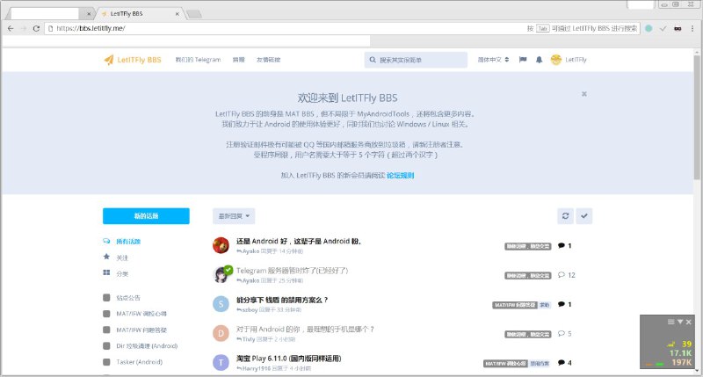Click the dark glasses extension icon in toolbar
Image resolution: width=703 pixels, height=377 pixels.
tap(678, 28)
